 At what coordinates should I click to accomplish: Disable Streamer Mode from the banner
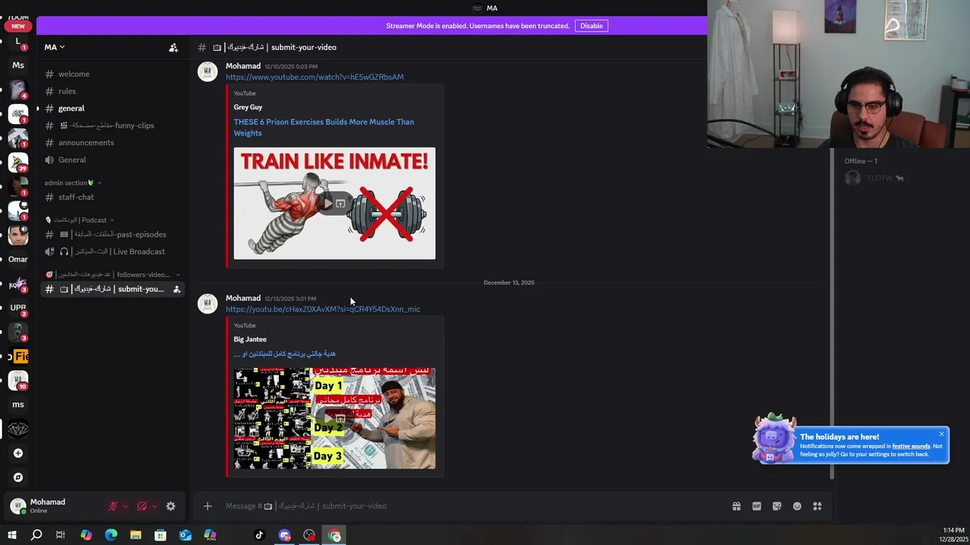[591, 26]
